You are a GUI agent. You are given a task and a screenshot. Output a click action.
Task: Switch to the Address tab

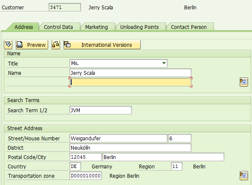click(23, 27)
